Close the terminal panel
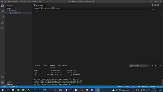This screenshot has height=92, width=163. tap(161, 66)
